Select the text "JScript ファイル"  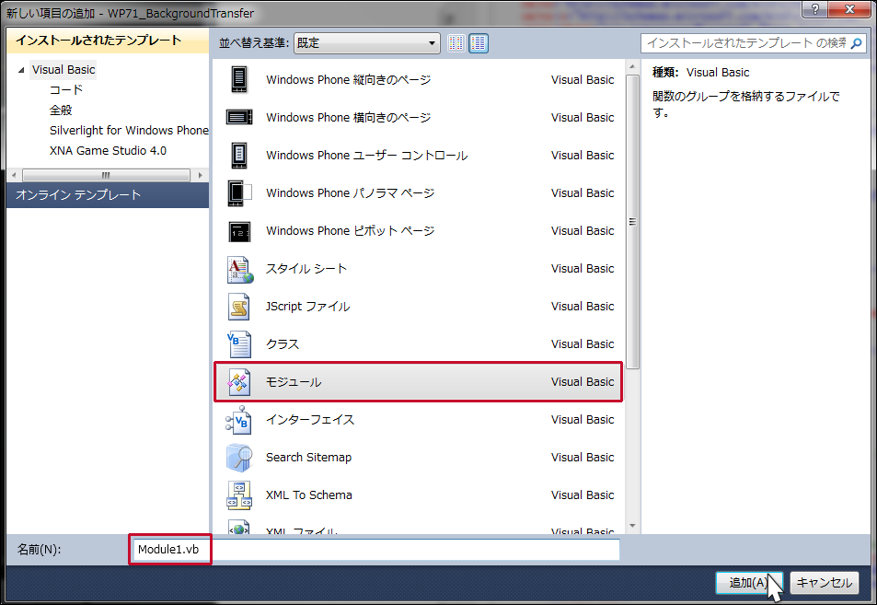coord(307,306)
